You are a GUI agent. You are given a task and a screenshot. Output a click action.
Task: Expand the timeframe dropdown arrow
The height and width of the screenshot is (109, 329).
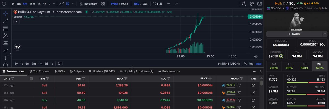pos(54,4)
